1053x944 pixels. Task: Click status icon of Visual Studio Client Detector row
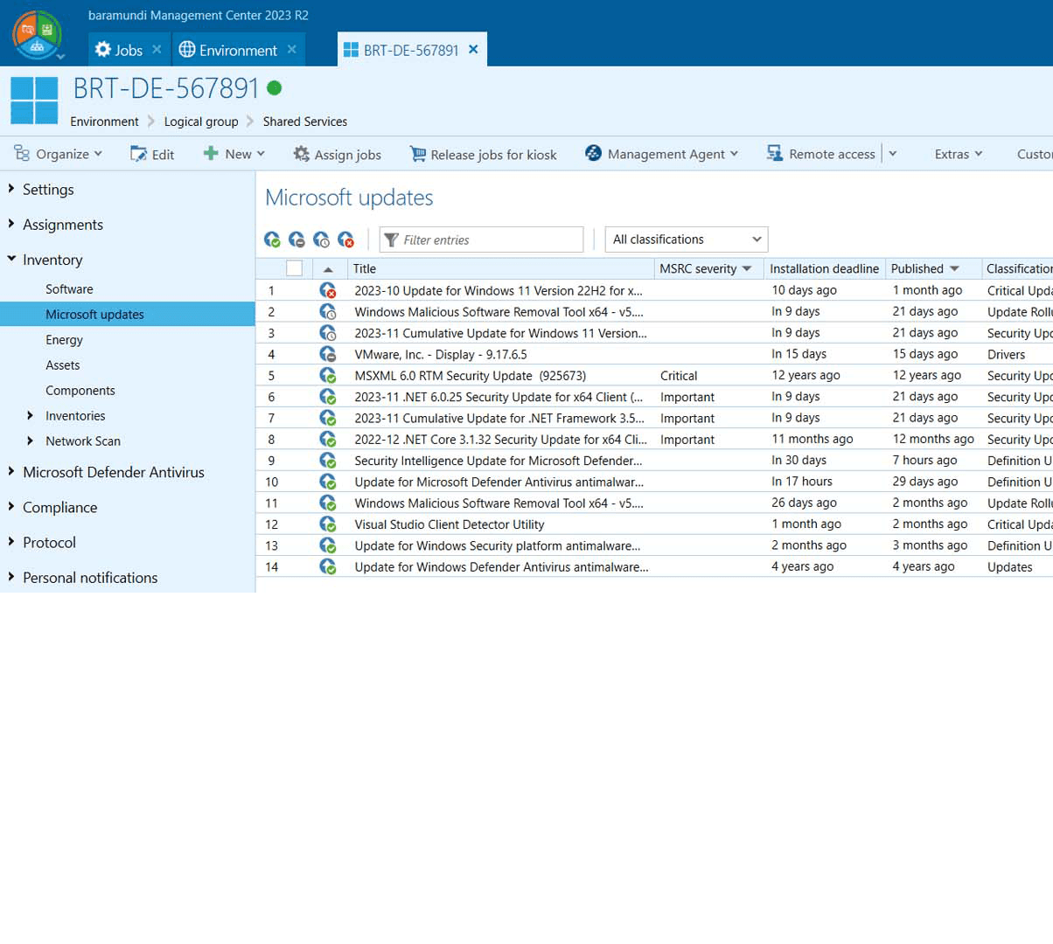[328, 524]
